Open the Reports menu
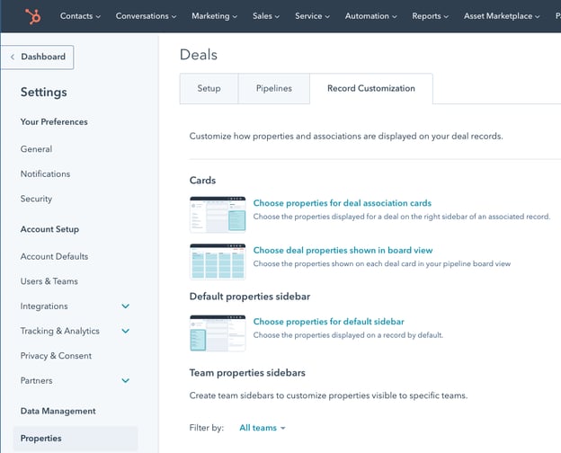The width and height of the screenshot is (561, 453). [x=432, y=16]
